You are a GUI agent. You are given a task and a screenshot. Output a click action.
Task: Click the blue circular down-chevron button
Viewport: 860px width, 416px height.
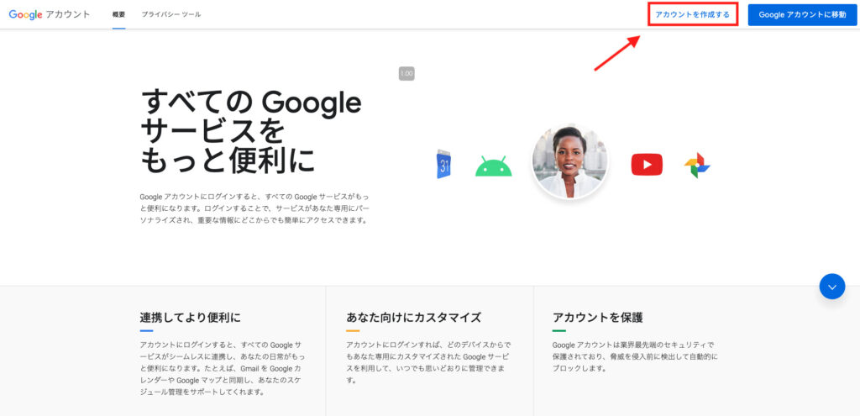(x=832, y=287)
